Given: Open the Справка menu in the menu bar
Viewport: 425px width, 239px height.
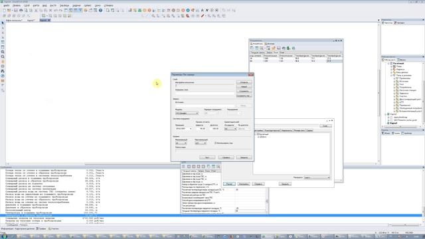Looking at the screenshot, I should pos(108,5).
